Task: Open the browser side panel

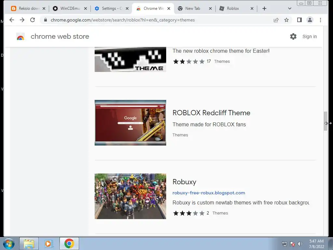Action: 300,20
